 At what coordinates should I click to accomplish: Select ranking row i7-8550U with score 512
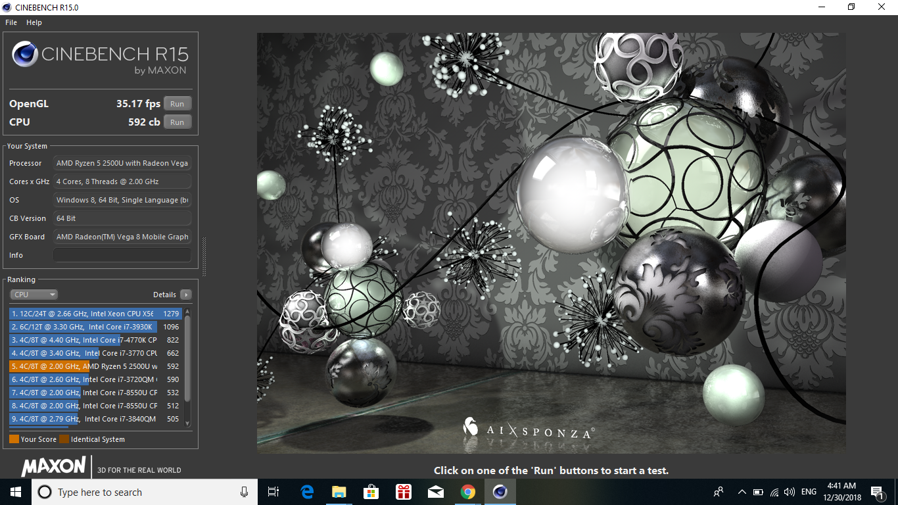[x=96, y=406]
